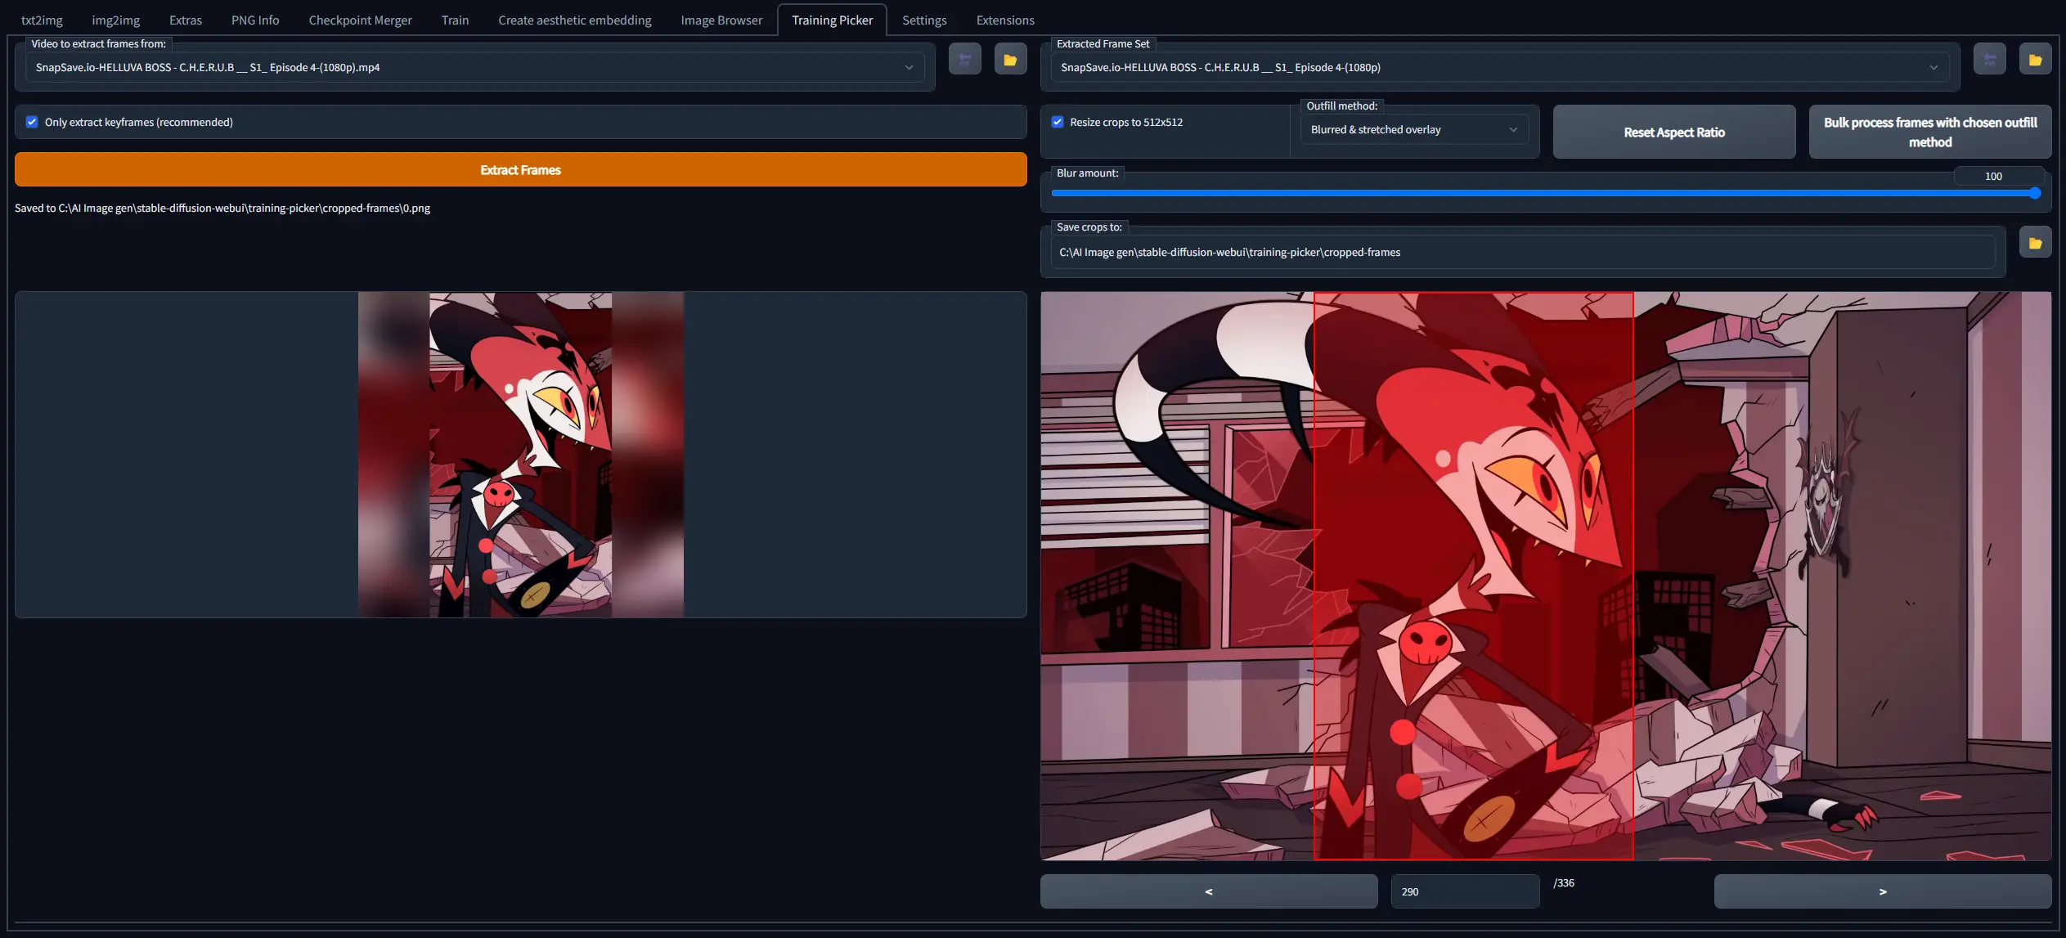Open folder icon beside Extracted Frame Set
2066x938 pixels.
point(2035,59)
